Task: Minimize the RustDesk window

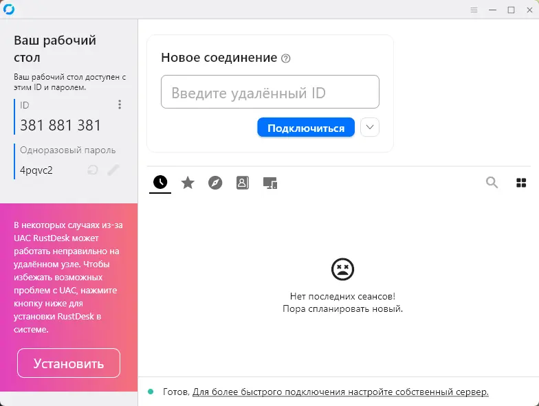Action: pos(492,10)
